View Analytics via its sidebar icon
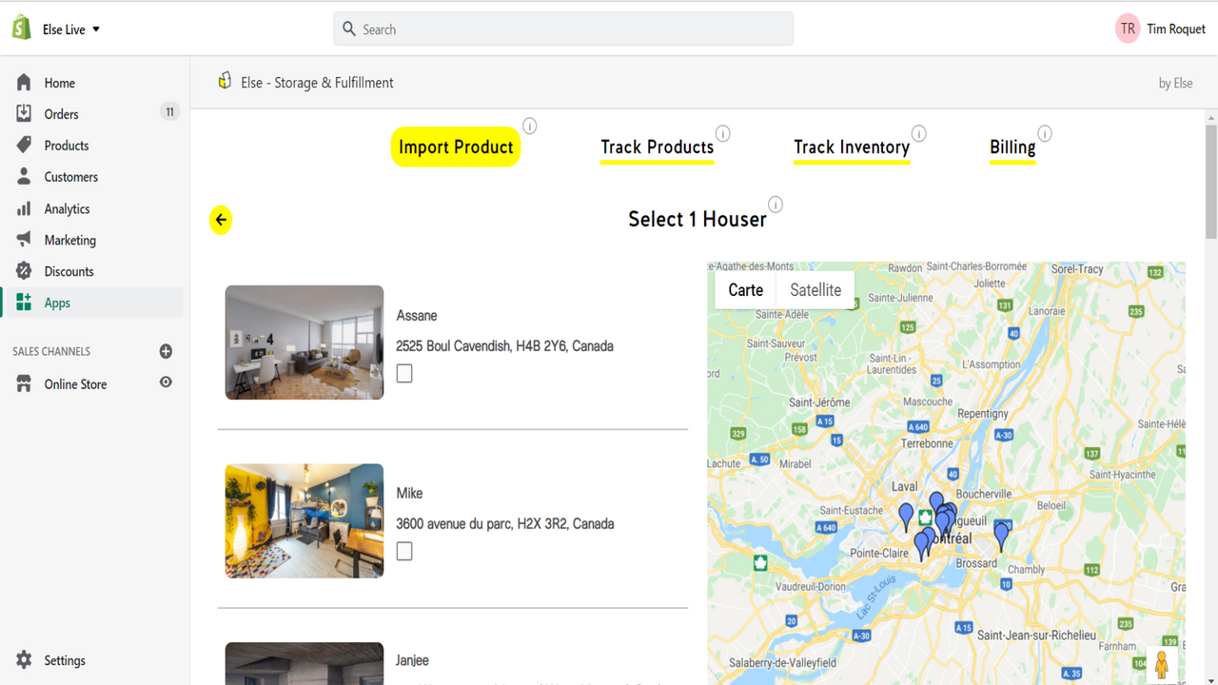The width and height of the screenshot is (1218, 685). pos(24,208)
